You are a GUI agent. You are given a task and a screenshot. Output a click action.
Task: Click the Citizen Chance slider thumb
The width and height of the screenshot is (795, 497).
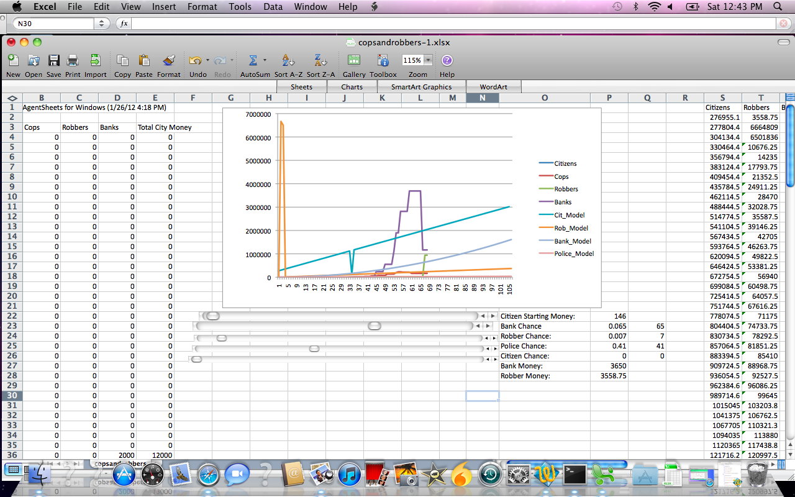(x=196, y=358)
